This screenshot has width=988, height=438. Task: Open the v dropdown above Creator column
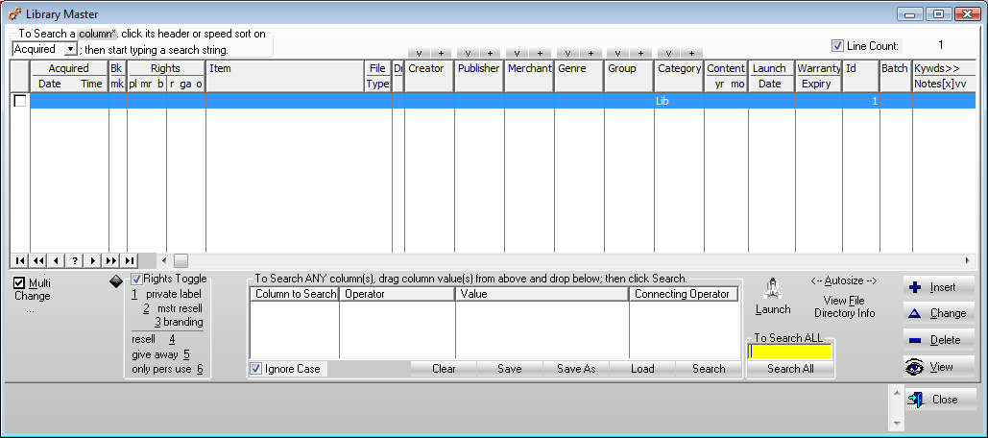(x=419, y=54)
